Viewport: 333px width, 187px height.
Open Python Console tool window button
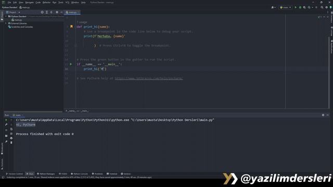(79, 173)
